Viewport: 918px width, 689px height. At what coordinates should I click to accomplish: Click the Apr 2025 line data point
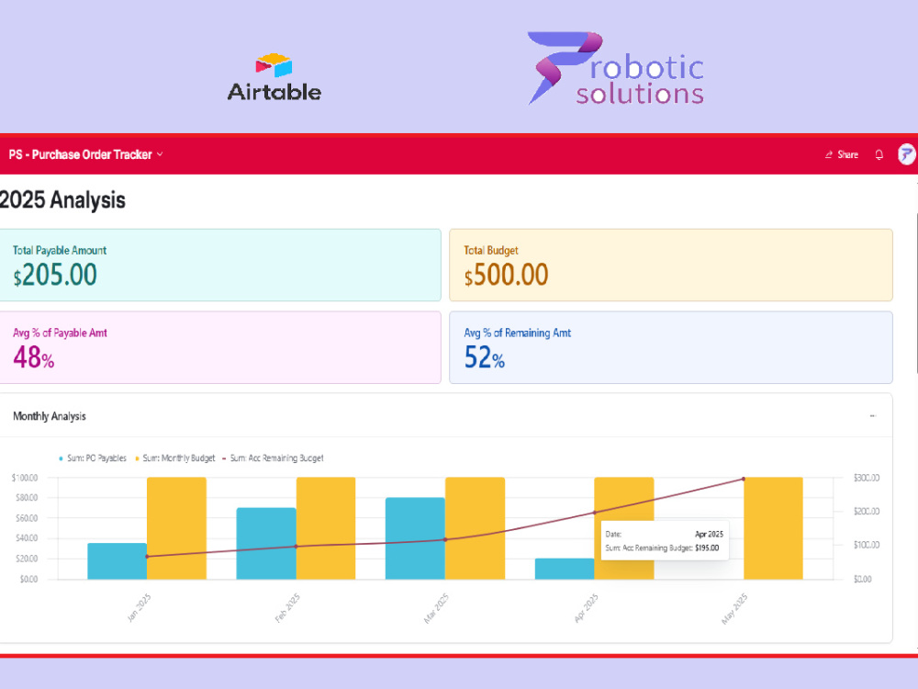coord(594,513)
